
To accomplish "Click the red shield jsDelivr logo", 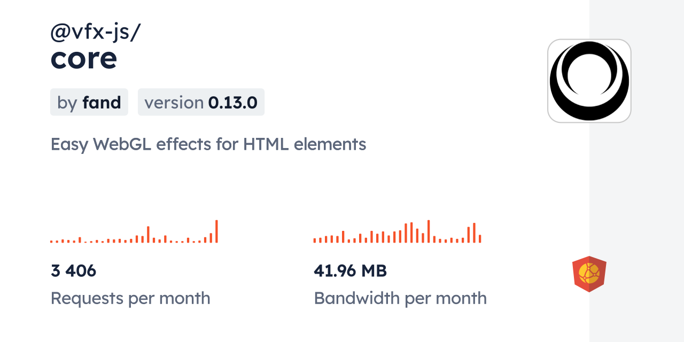I will click(589, 274).
